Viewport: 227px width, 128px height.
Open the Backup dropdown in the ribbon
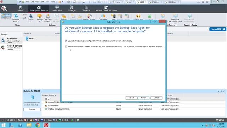pyautogui.click(x=39, y=18)
